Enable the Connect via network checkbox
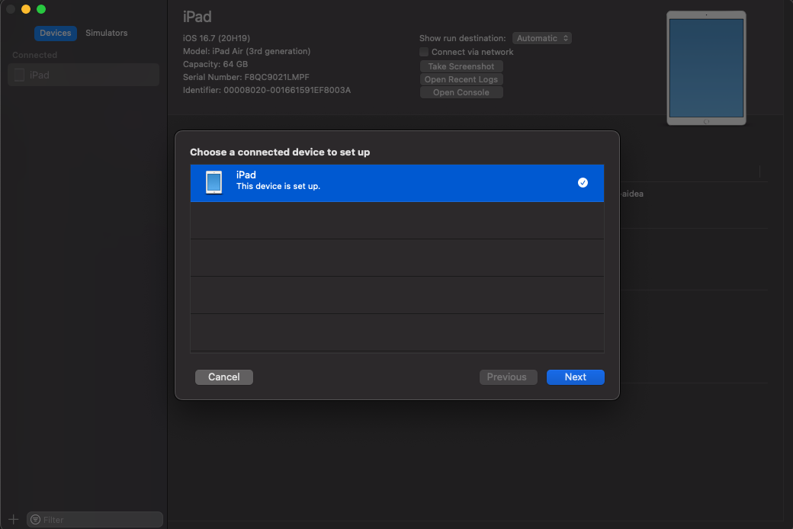 point(424,51)
